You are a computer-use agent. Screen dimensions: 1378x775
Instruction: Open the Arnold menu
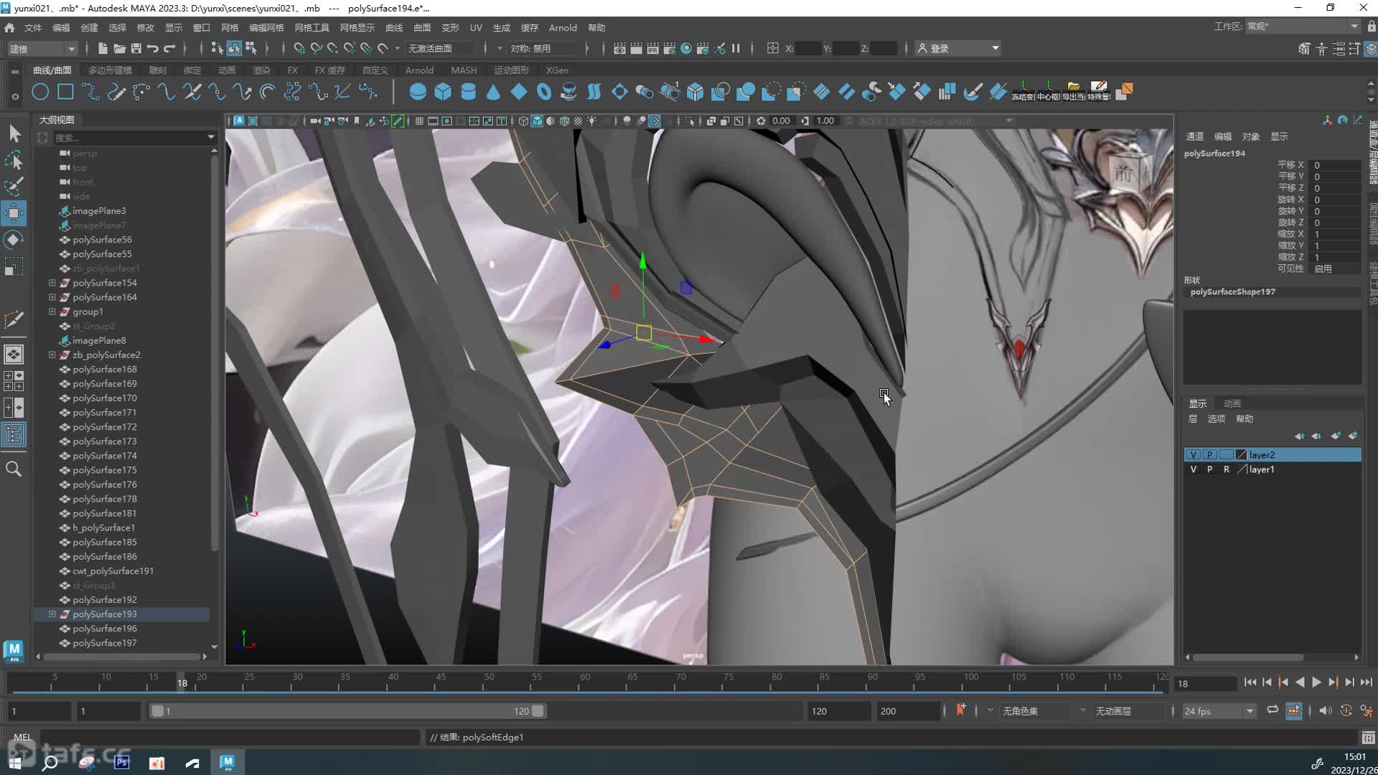tap(563, 27)
